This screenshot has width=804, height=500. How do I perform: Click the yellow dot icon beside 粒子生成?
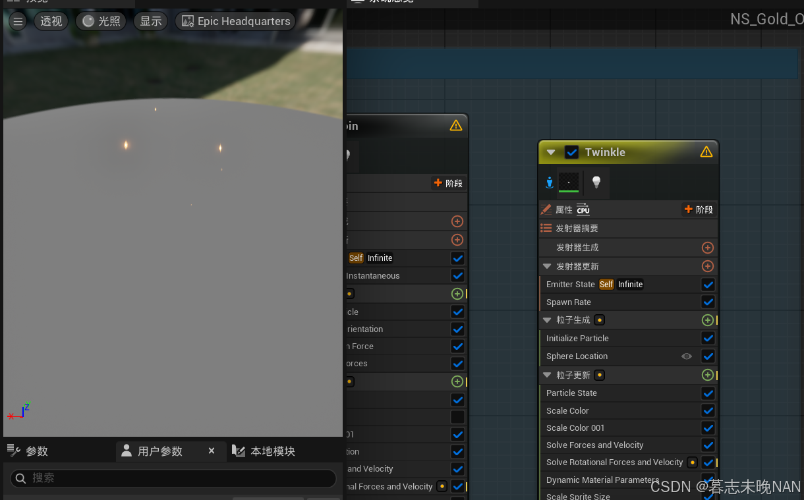(x=599, y=320)
